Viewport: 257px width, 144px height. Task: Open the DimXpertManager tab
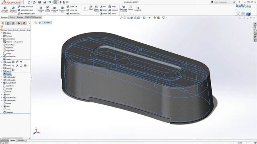click(19, 23)
